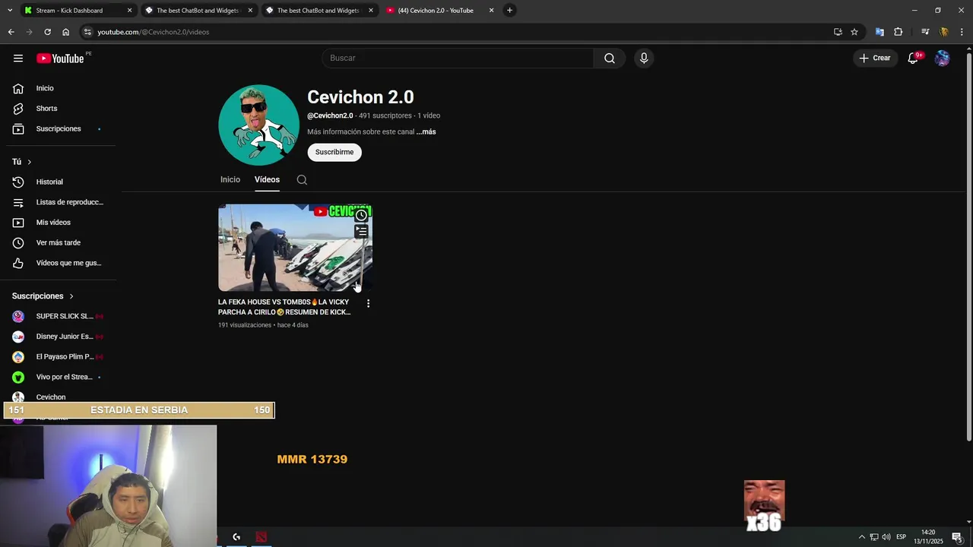
Task: Expand the Tú section chevron
Action: [30, 162]
